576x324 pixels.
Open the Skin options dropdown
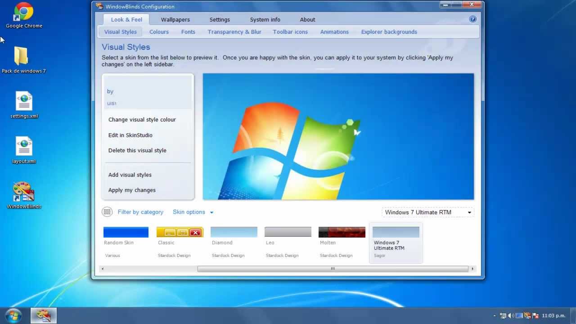point(193,212)
